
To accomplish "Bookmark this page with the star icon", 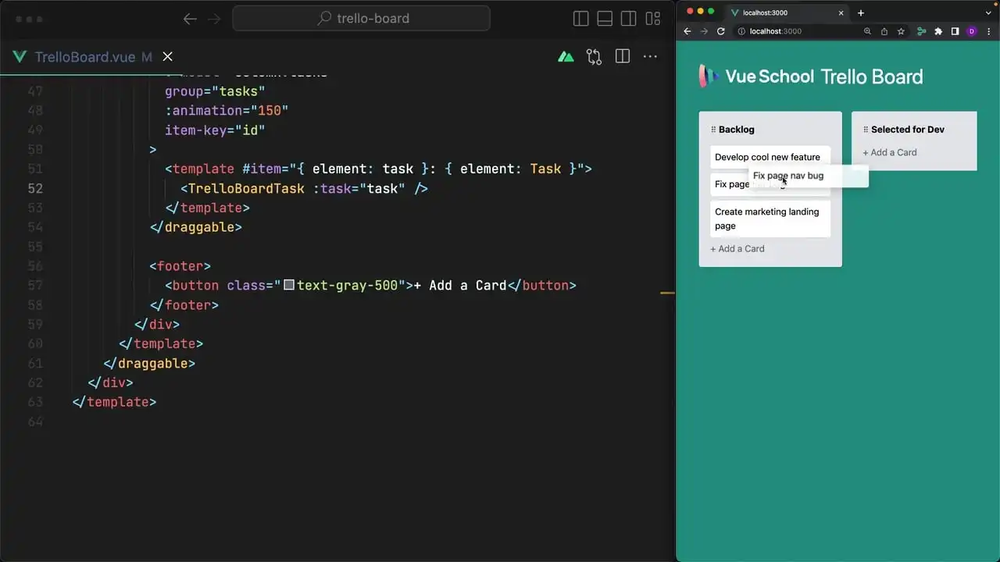I will pyautogui.click(x=901, y=31).
